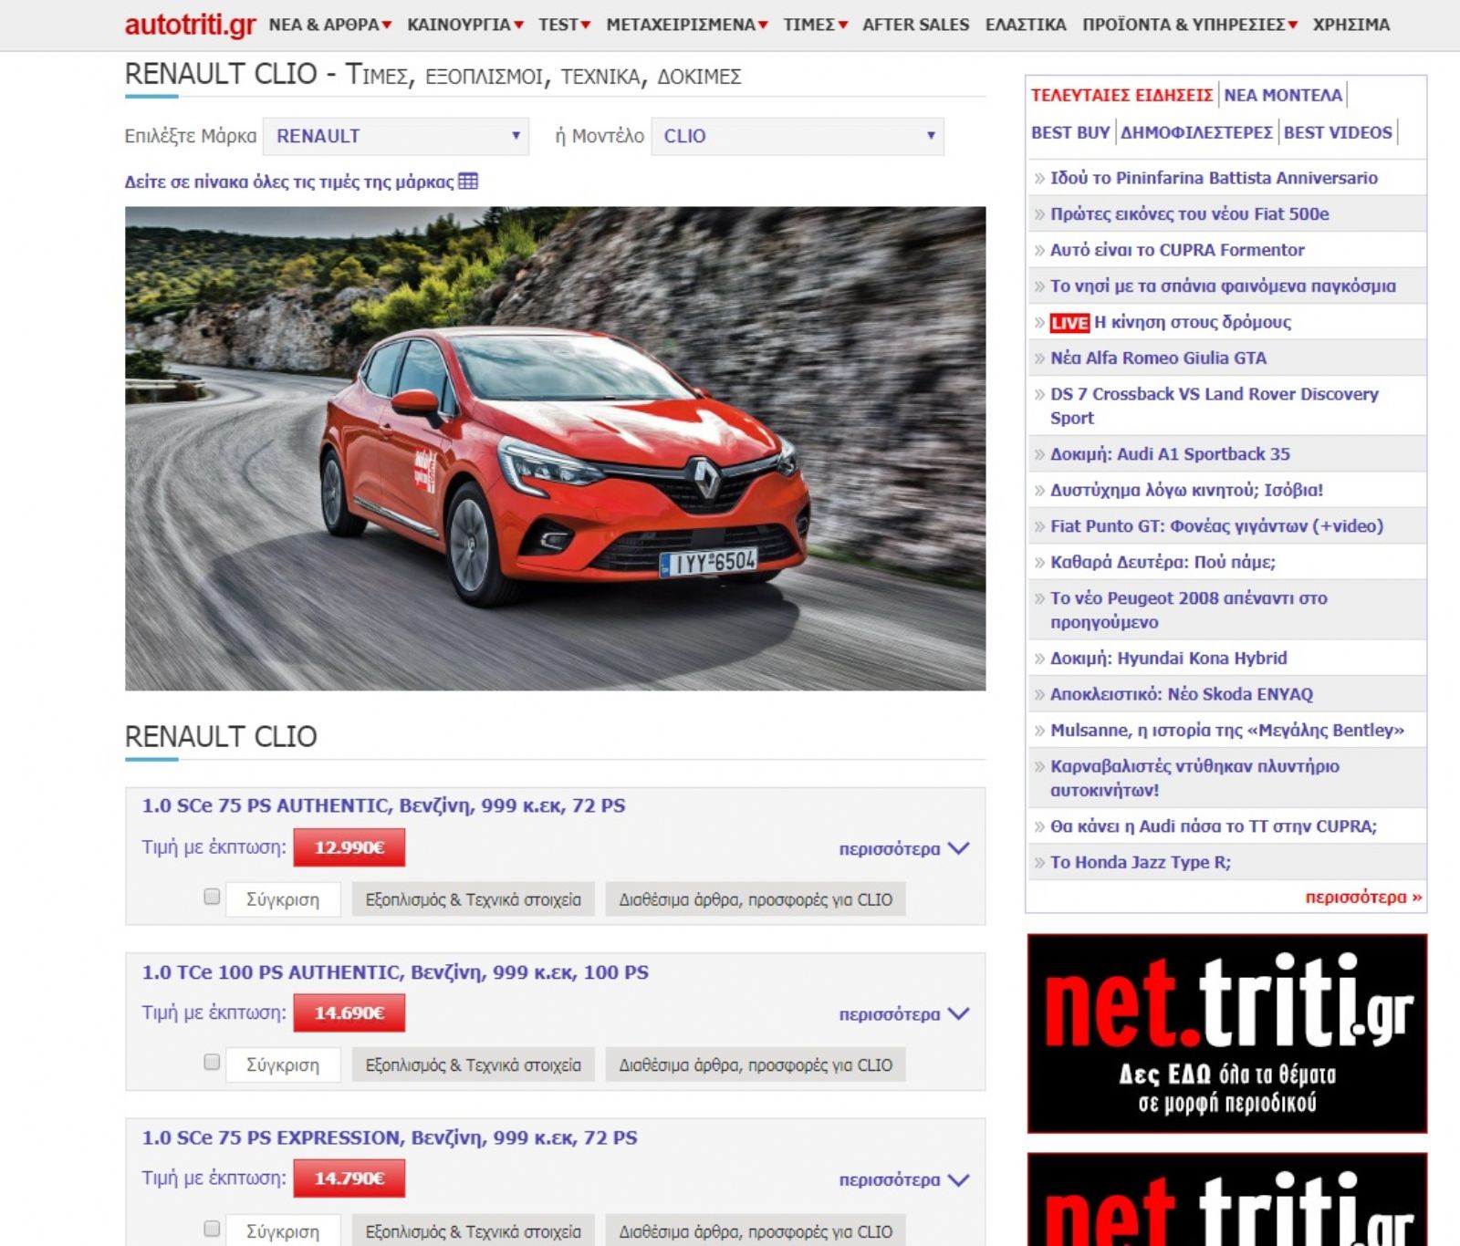Click the table icon beside brand prices link
The image size is (1460, 1246).
(468, 181)
